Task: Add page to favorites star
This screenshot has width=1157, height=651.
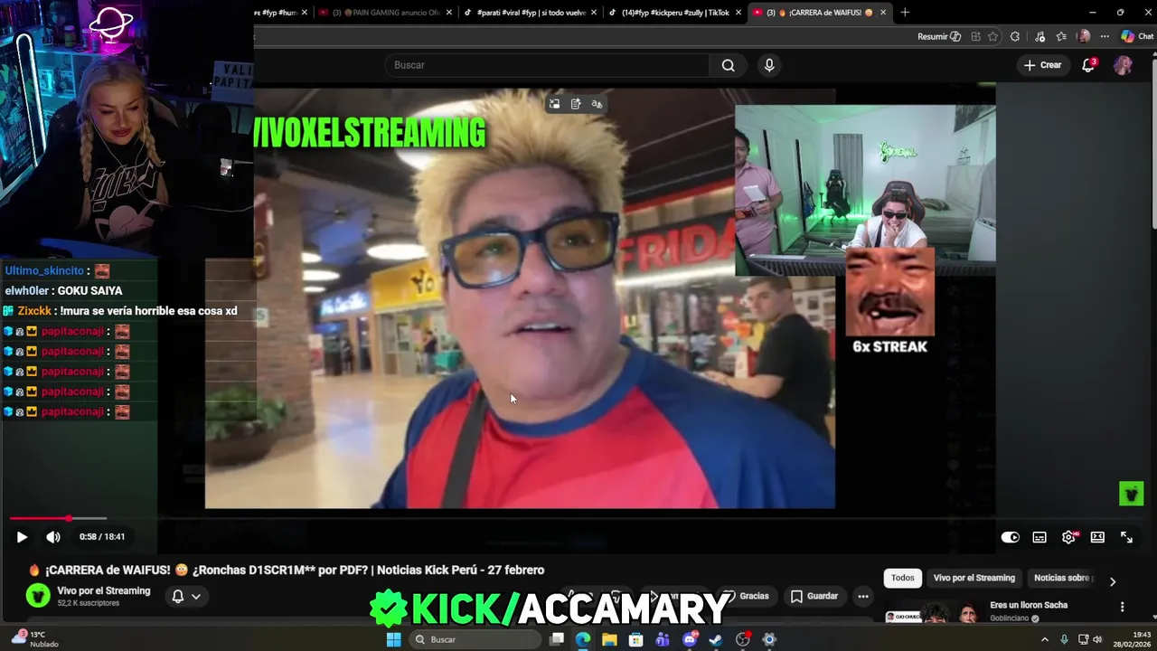Action: tap(992, 36)
